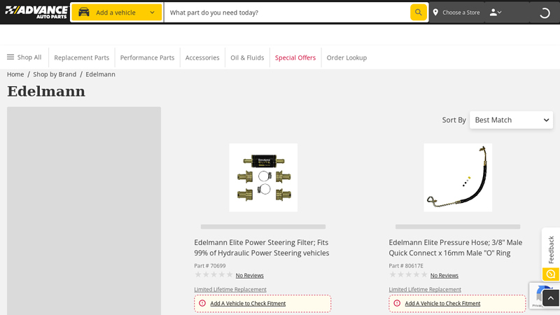Focus the part search input field
This screenshot has height=315, width=560.
tap(287, 13)
